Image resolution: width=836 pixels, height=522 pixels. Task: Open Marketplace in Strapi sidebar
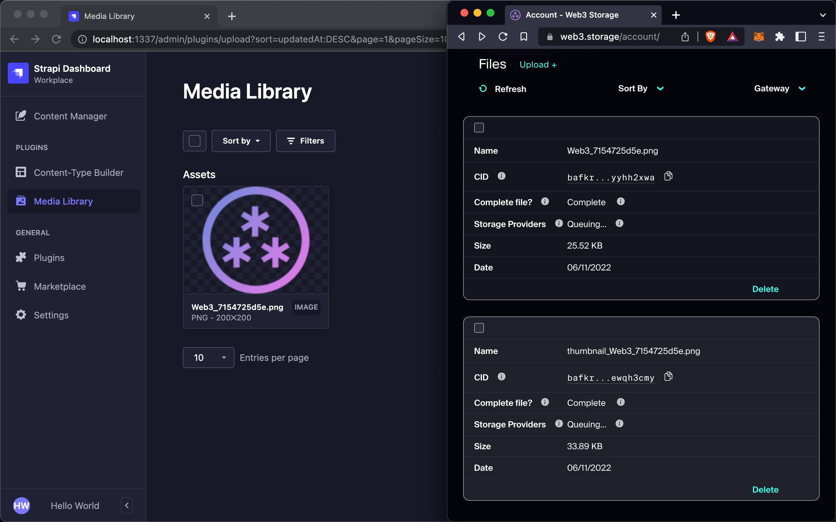[x=50, y=286]
